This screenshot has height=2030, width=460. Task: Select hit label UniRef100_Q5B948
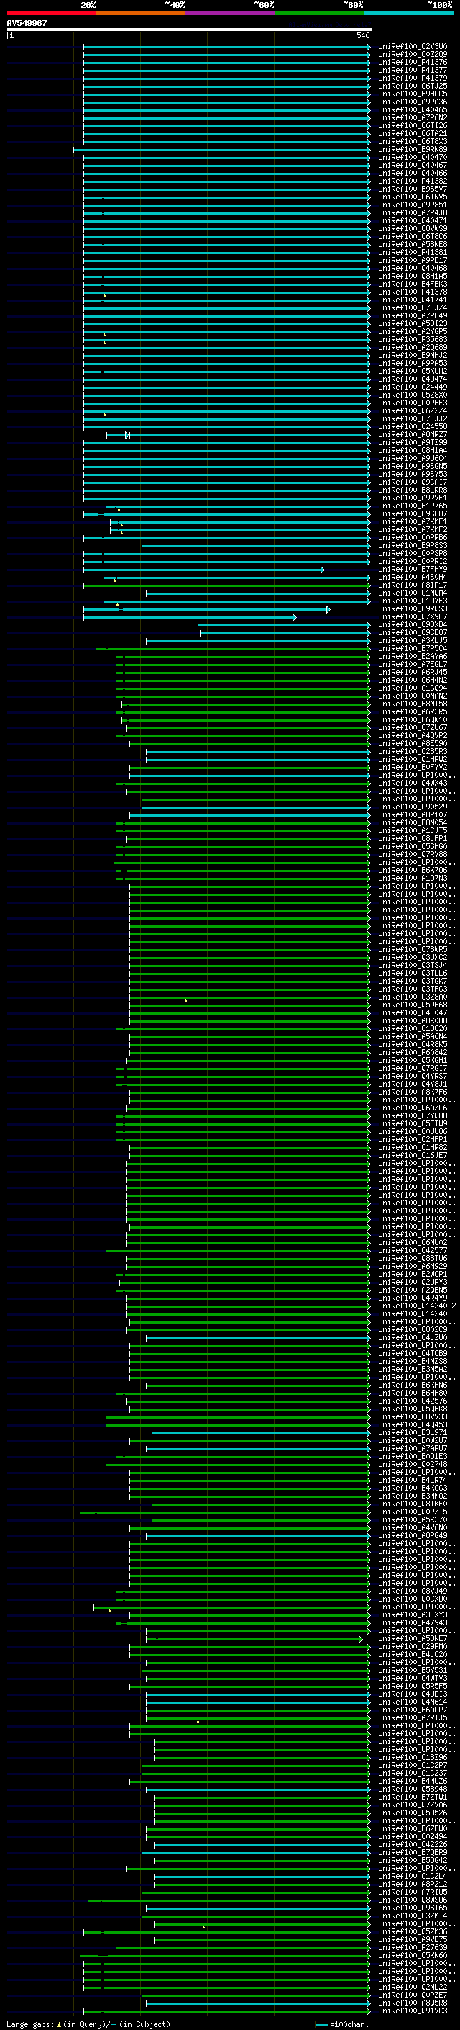point(413,1789)
